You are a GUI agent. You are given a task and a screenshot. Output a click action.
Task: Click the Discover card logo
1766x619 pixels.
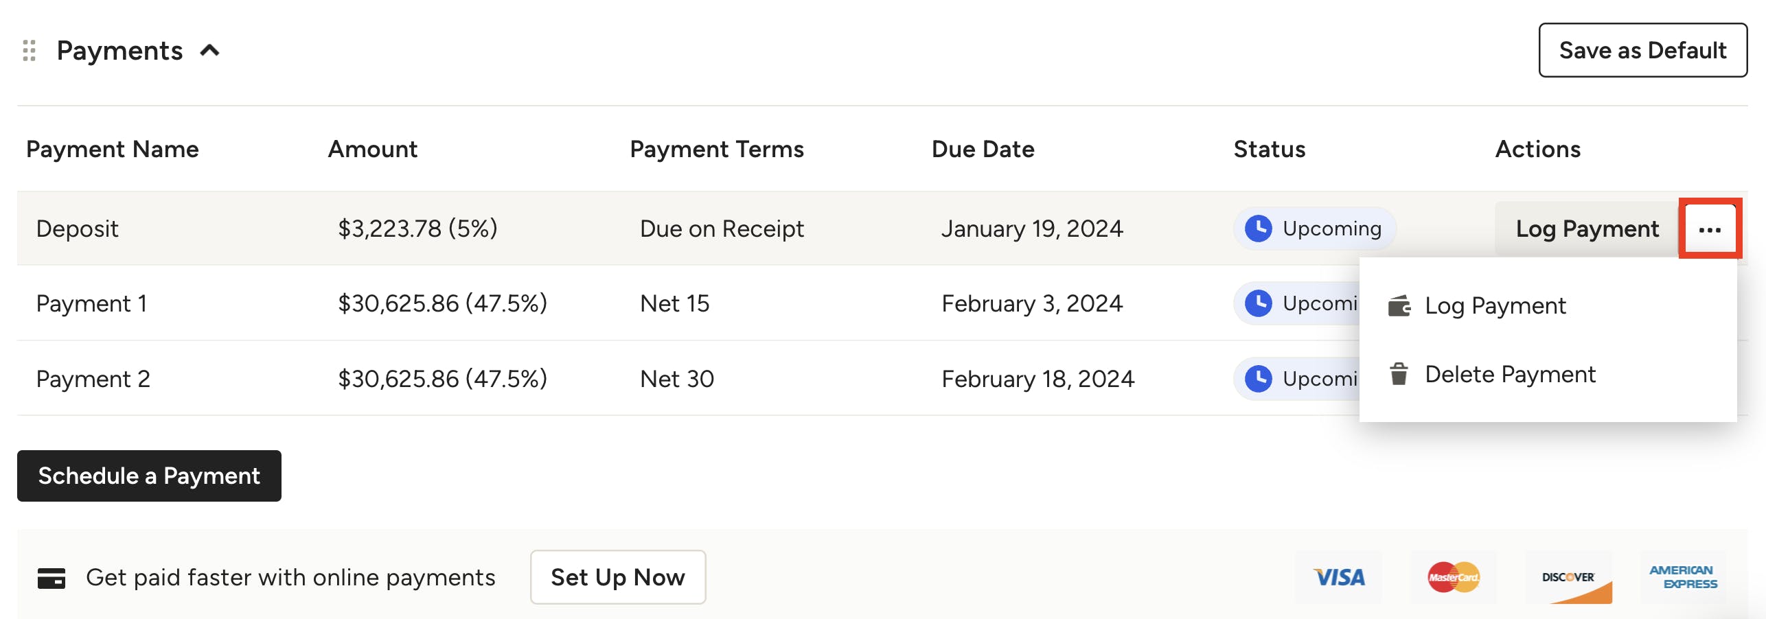(x=1568, y=577)
